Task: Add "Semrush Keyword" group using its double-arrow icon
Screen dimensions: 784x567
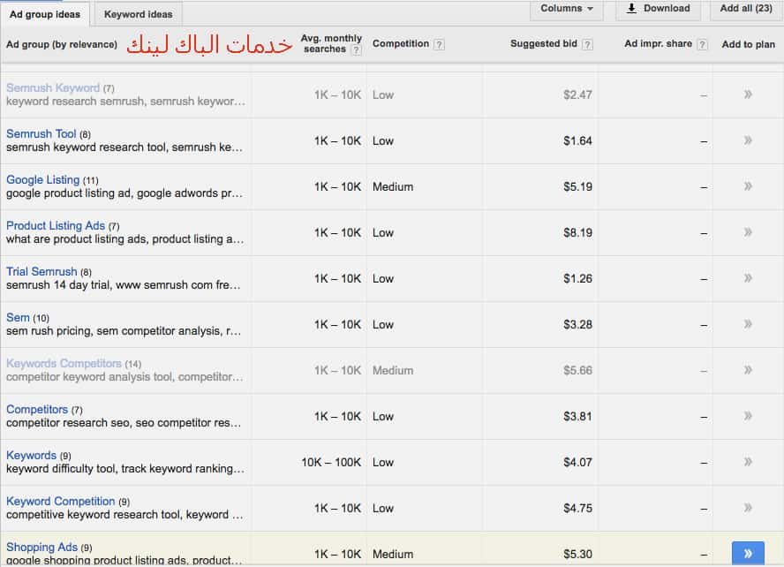Action: [x=748, y=94]
